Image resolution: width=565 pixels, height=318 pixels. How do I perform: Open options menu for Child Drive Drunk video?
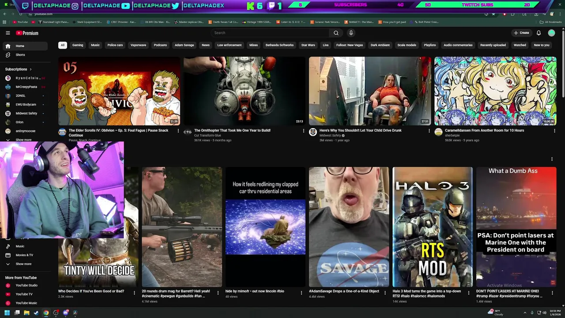pyautogui.click(x=429, y=131)
